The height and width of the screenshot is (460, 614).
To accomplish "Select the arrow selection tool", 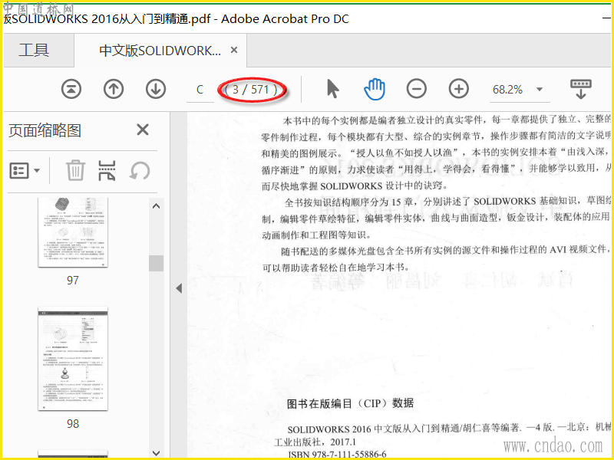I will [332, 89].
